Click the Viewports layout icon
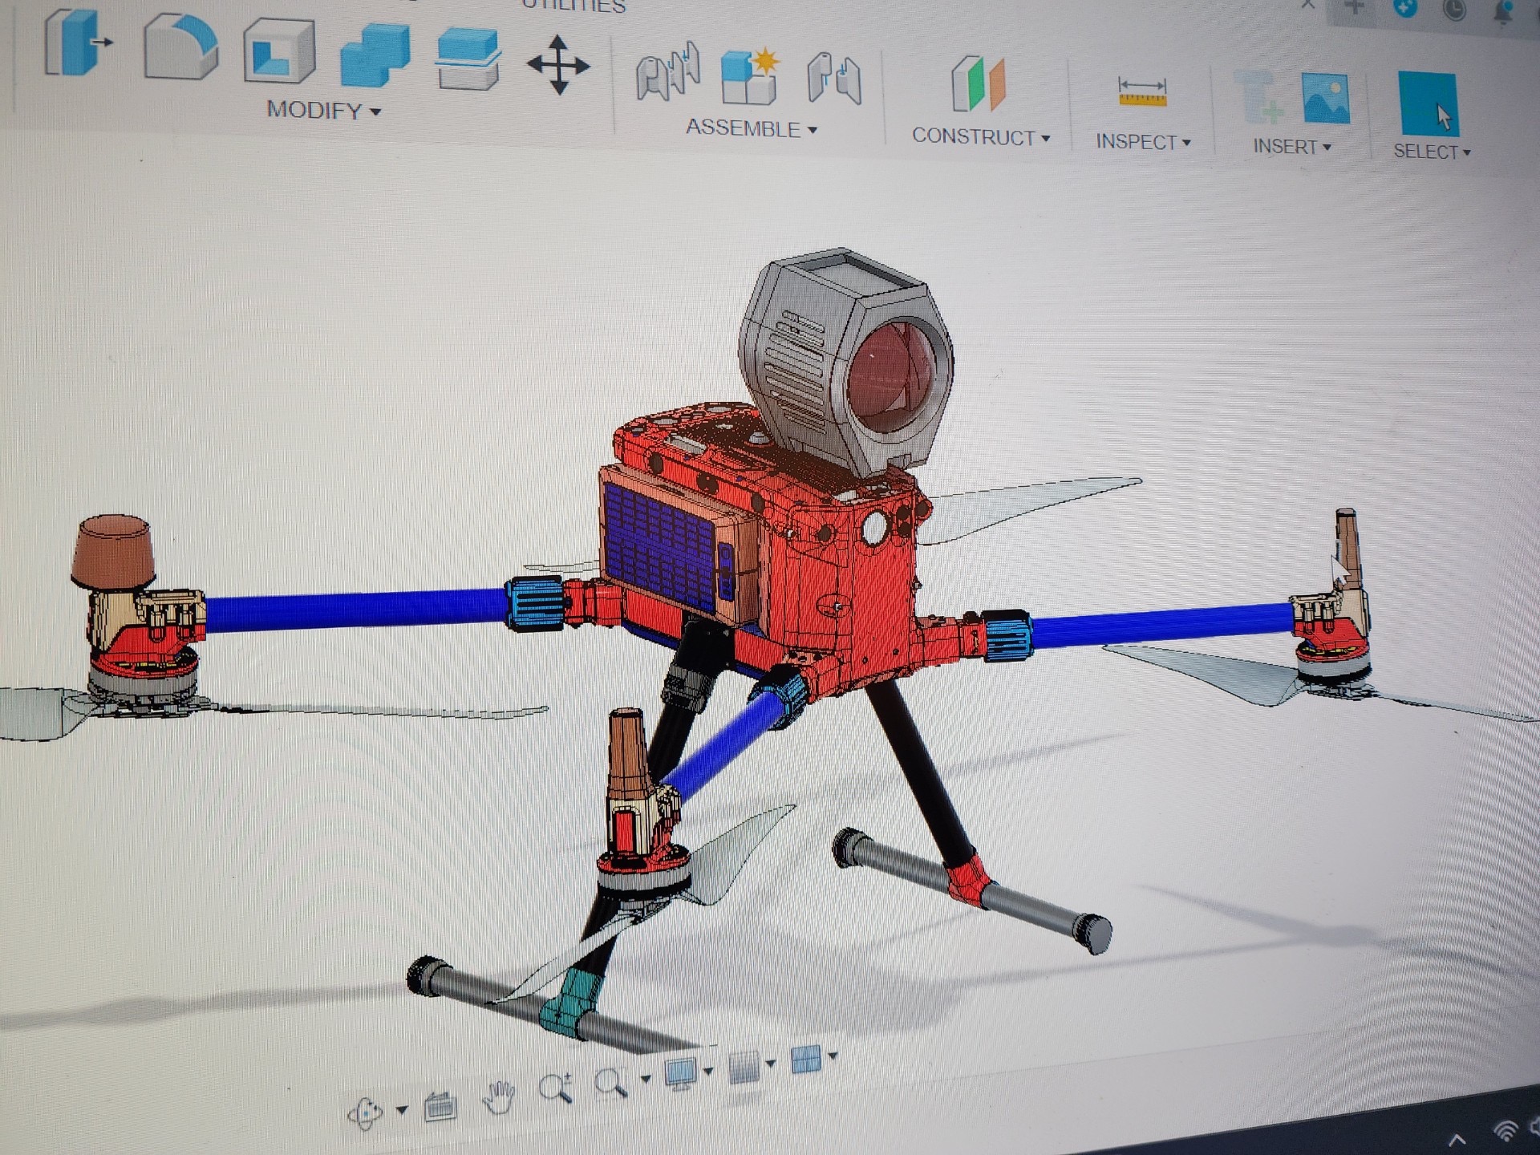This screenshot has height=1155, width=1540. (x=806, y=1060)
